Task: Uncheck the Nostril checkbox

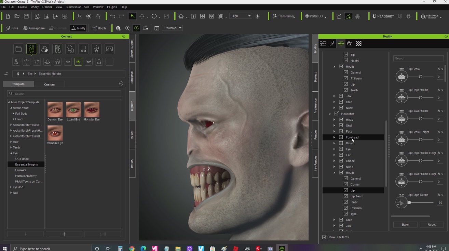Action: tap(346, 61)
